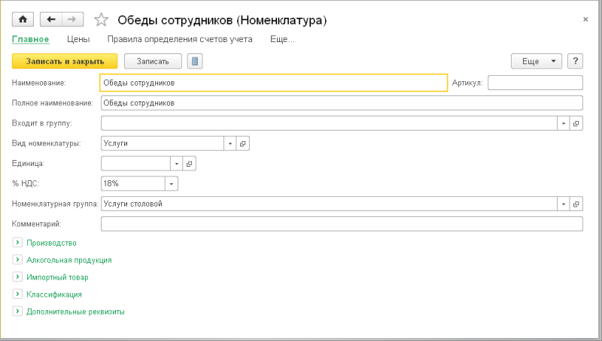
Task: Click the forward navigation arrow
Action: (x=72, y=19)
